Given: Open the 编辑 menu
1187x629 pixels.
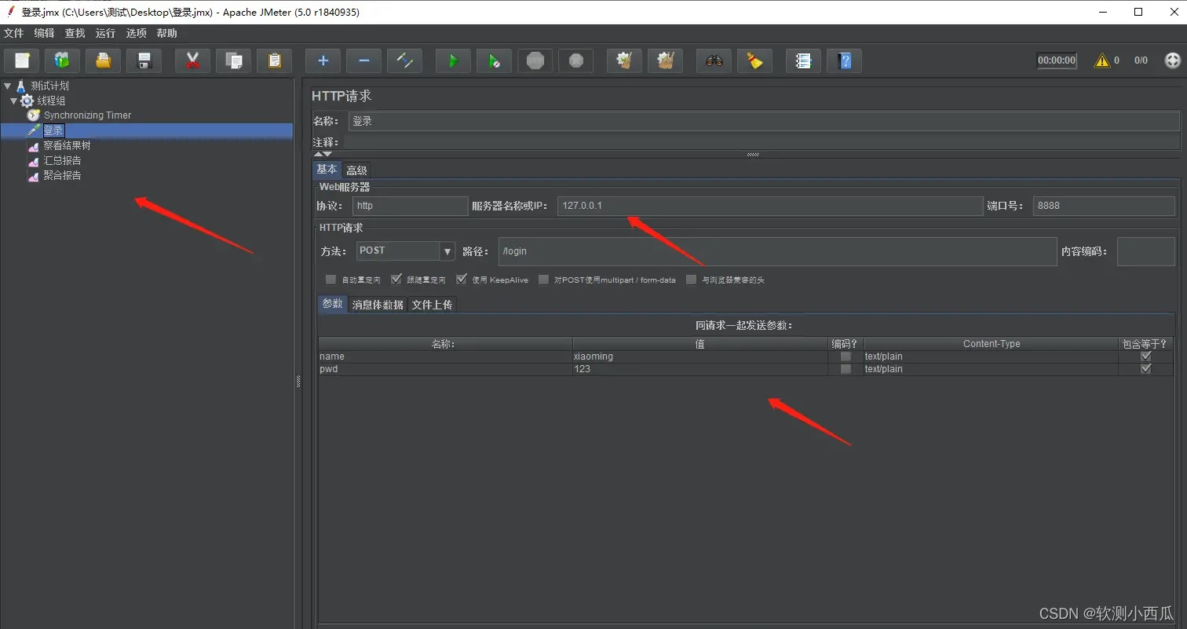Looking at the screenshot, I should click(44, 33).
